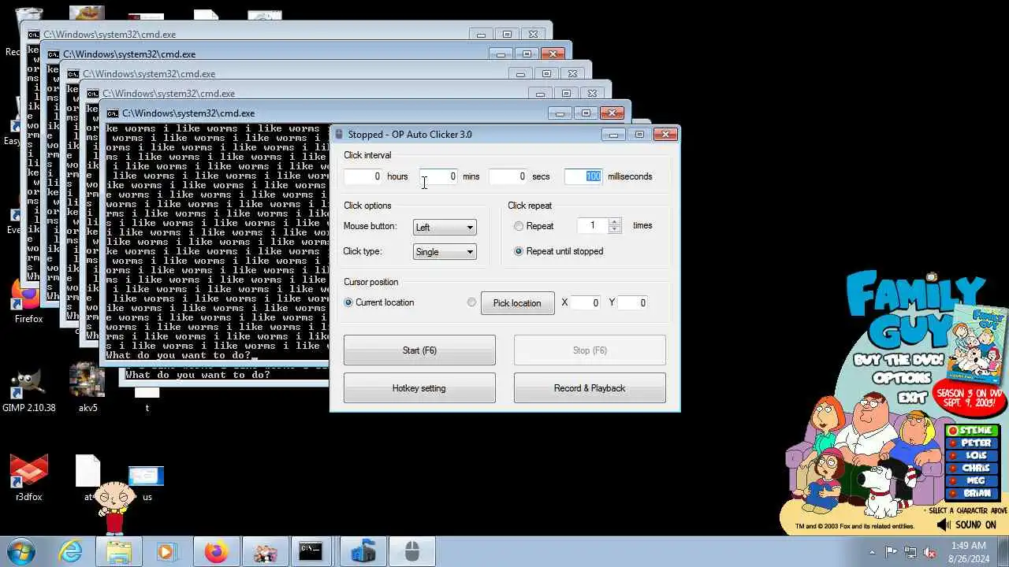The width and height of the screenshot is (1009, 567).
Task: Click the Show desktop strip beside clock
Action: 1003,552
